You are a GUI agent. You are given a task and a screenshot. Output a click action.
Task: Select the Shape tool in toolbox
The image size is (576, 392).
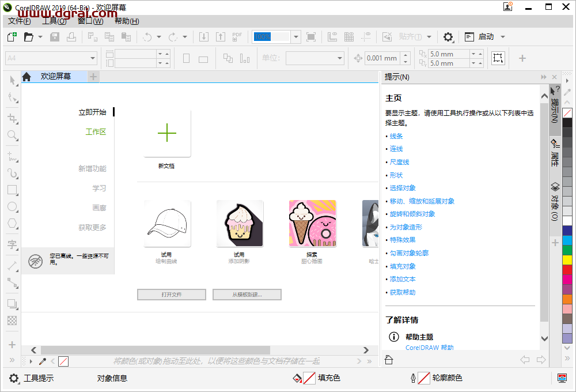(13, 97)
